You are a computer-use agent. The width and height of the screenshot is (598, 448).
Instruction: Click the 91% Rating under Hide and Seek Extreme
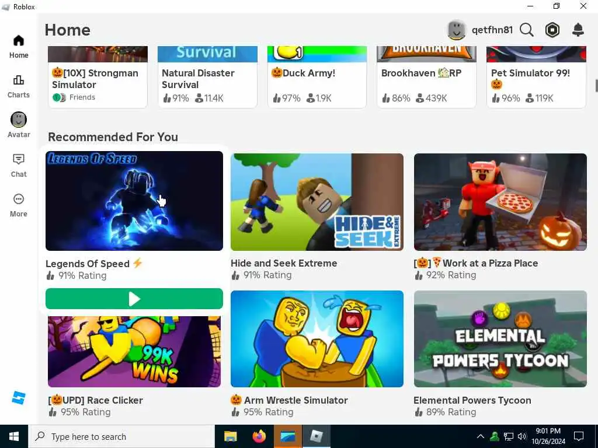click(x=262, y=275)
